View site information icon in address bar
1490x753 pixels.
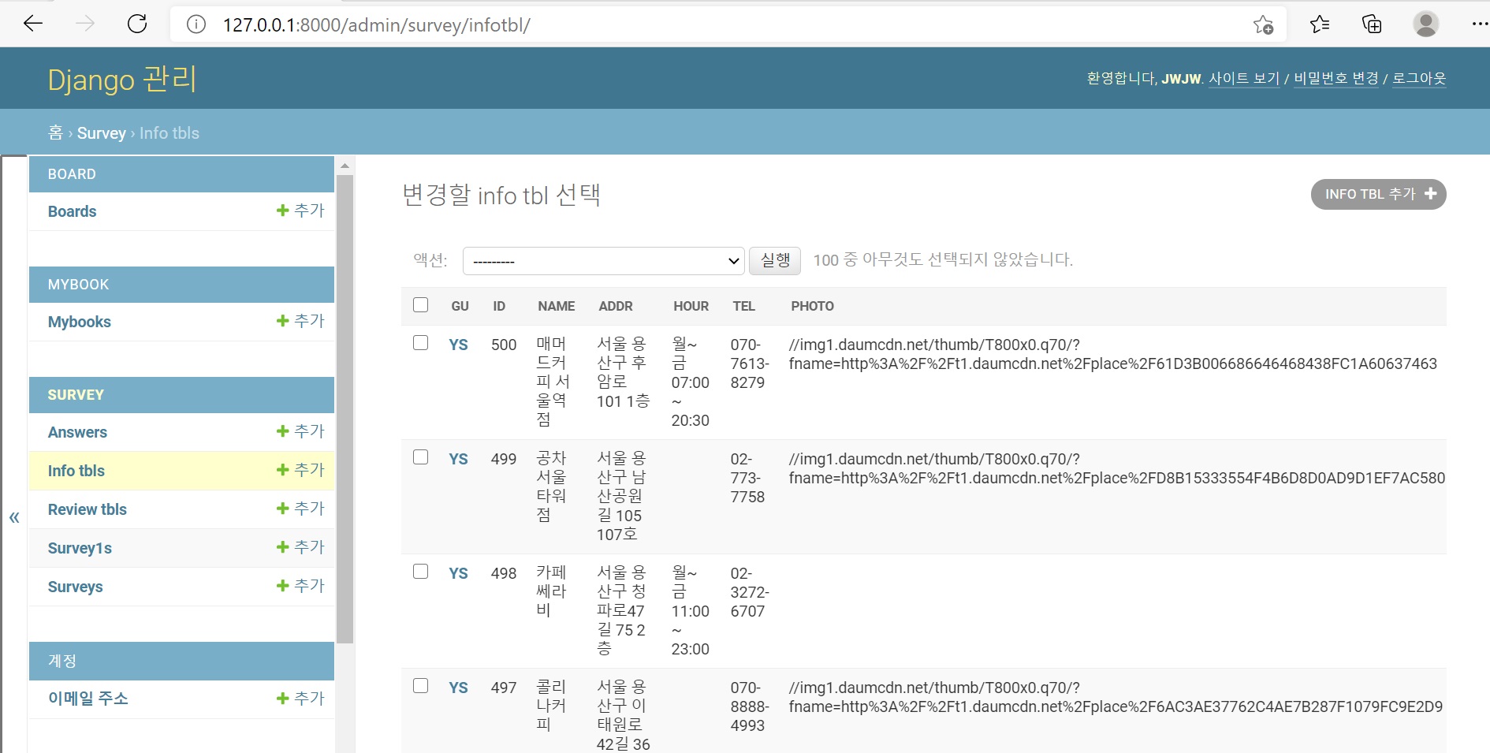196,24
